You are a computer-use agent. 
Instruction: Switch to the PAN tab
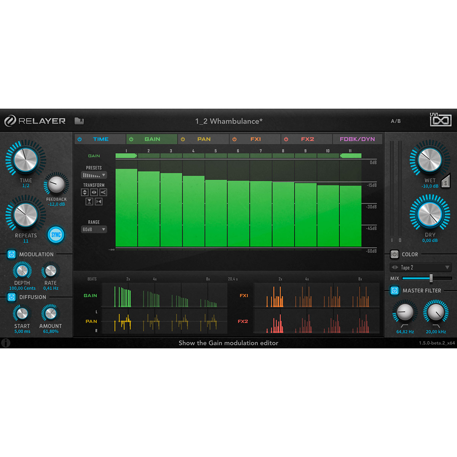204,139
